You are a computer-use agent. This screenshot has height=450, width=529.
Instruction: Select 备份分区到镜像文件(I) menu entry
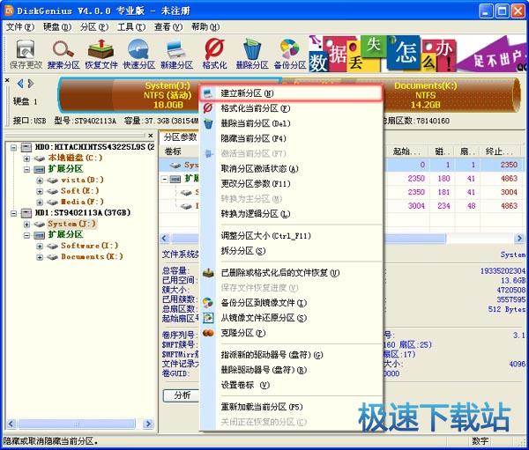click(291, 303)
